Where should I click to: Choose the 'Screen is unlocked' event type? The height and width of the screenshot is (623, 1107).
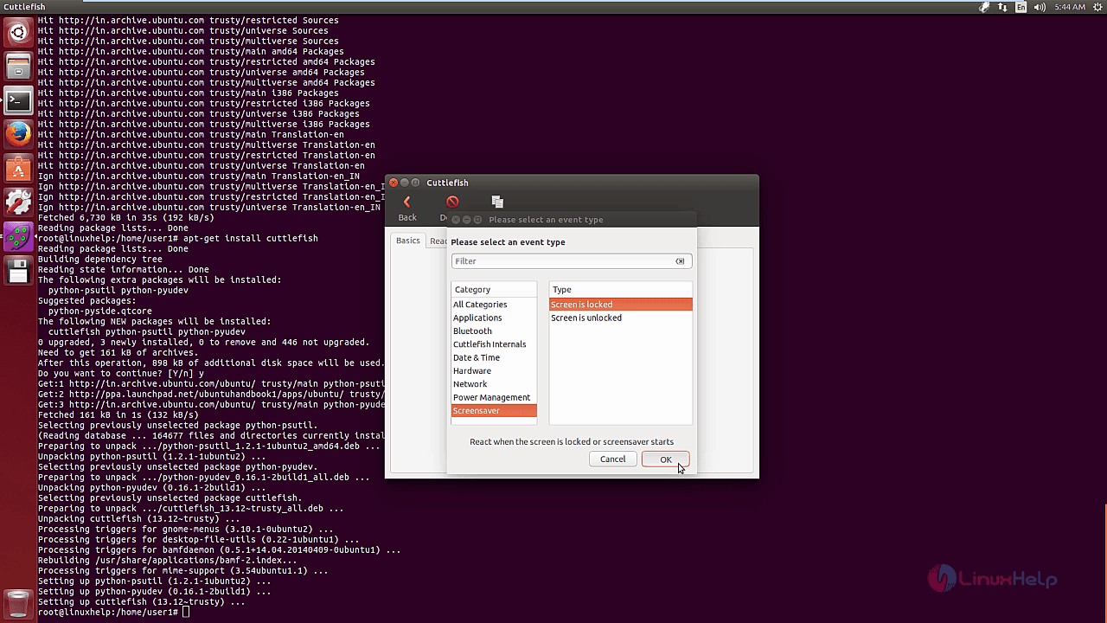pos(621,318)
